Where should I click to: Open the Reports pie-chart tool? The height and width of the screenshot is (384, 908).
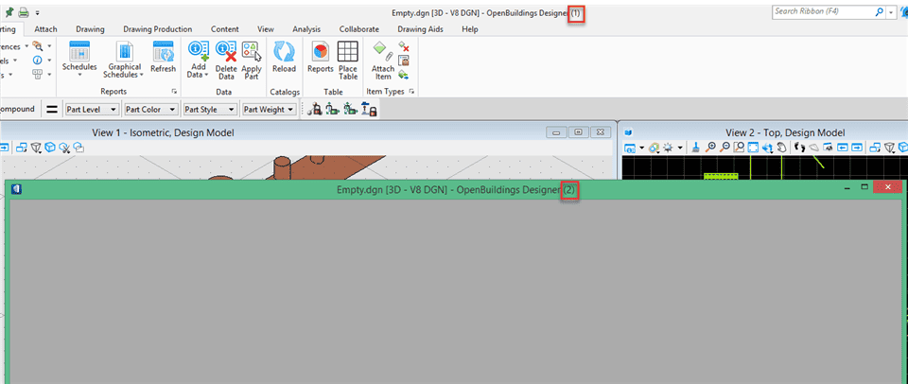click(321, 58)
